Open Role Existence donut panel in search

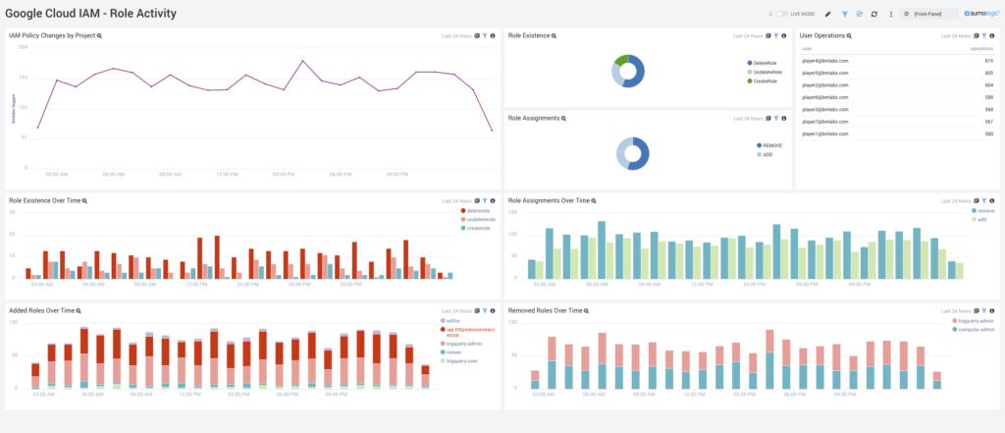(554, 36)
